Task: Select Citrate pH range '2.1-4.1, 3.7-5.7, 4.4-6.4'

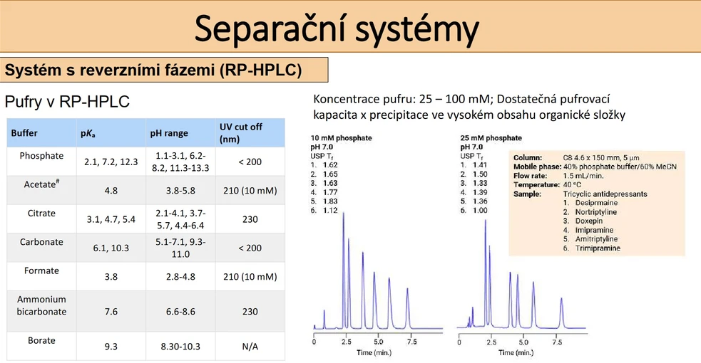Action: 180,219
